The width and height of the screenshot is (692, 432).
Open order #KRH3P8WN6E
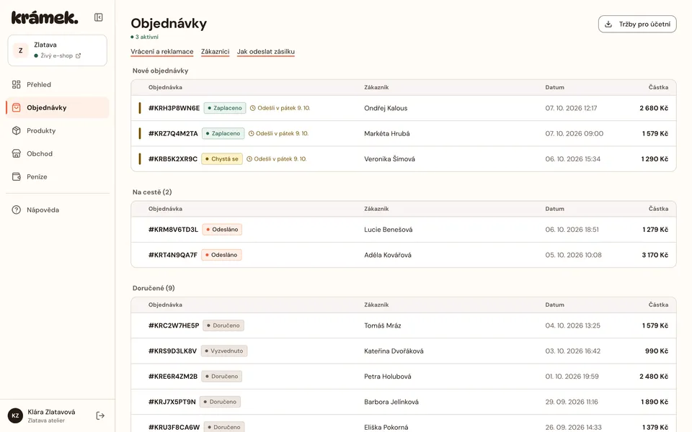click(174, 108)
